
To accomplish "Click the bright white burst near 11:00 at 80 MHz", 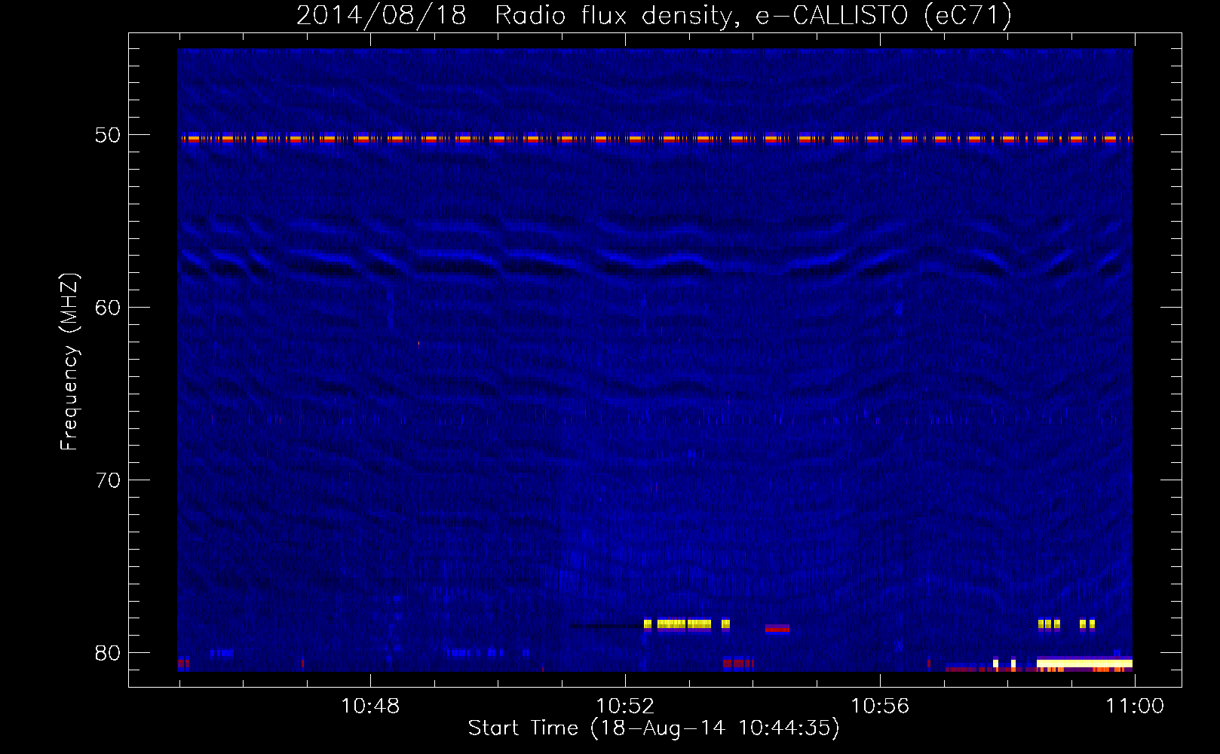I will tap(1084, 664).
